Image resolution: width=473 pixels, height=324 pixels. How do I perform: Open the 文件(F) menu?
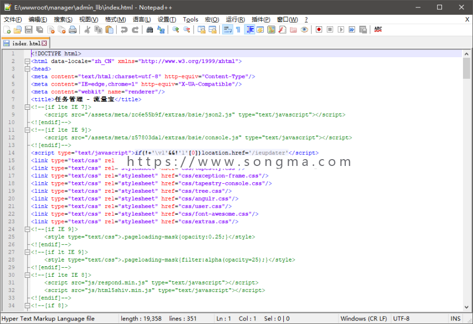click(x=13, y=19)
